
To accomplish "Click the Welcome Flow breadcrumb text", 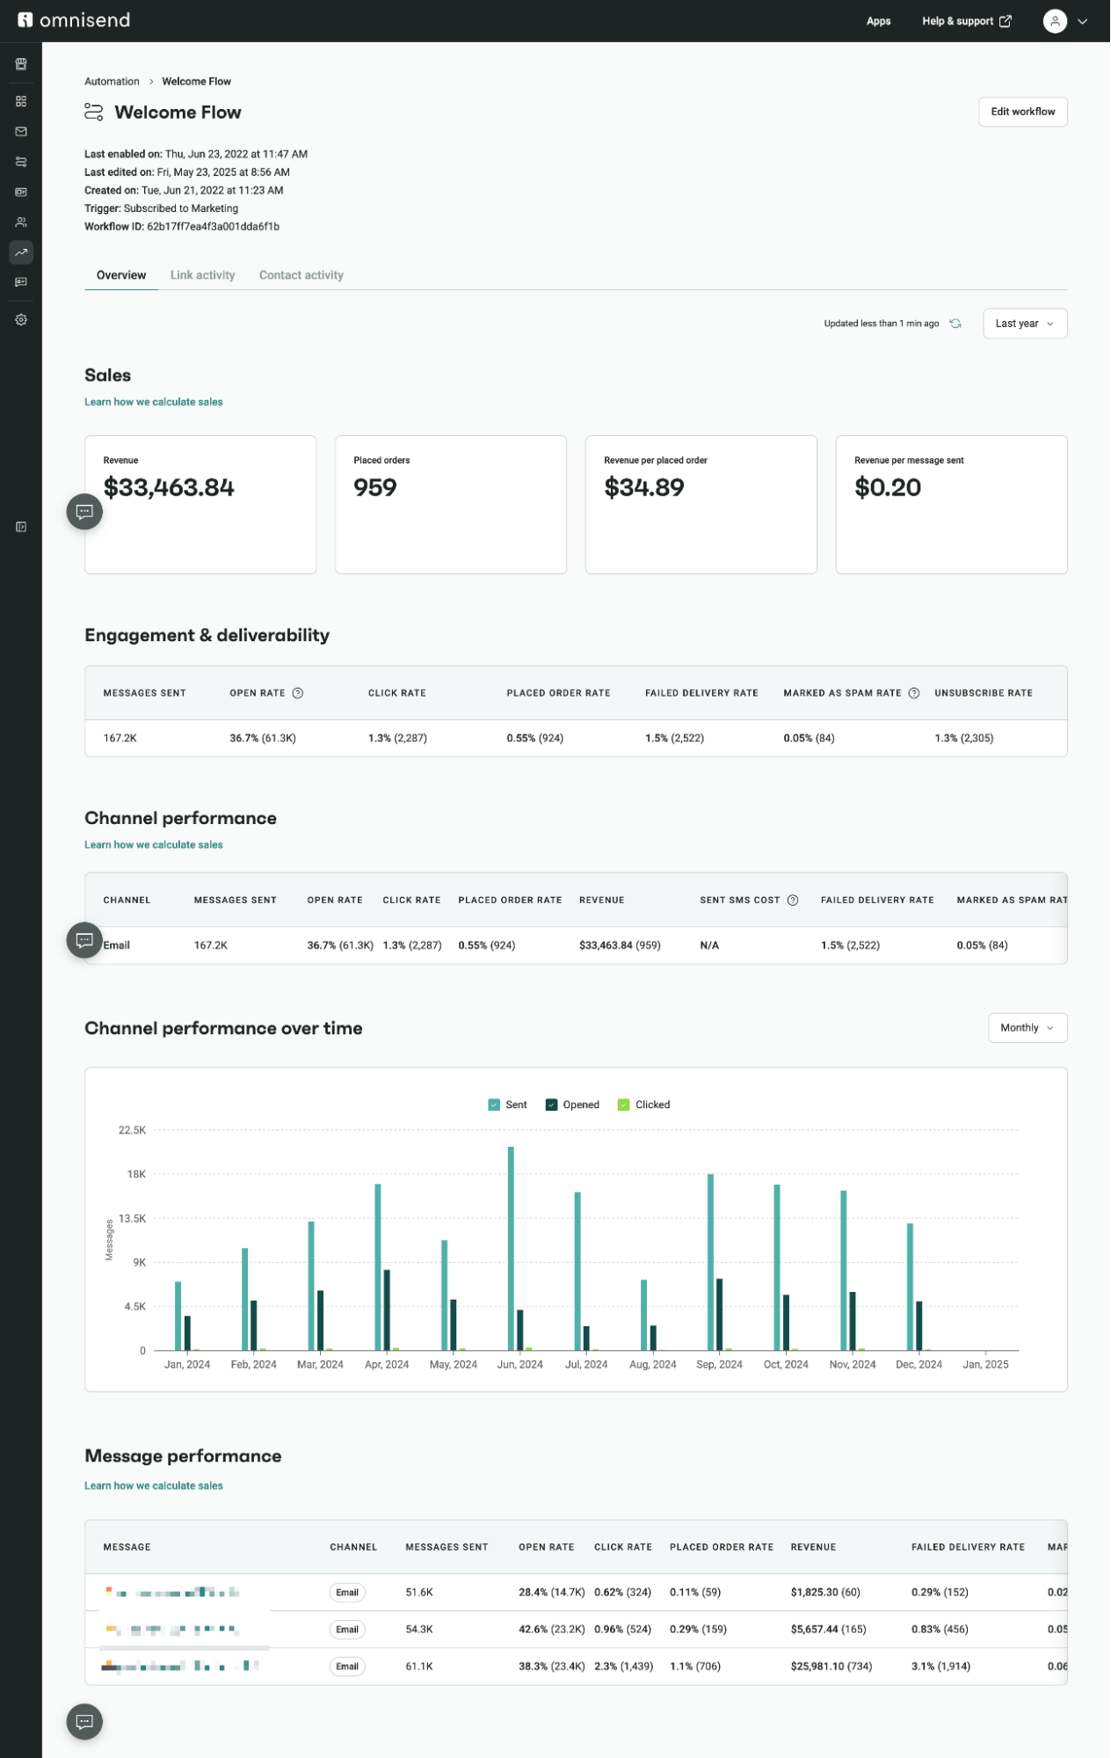I will 196,81.
